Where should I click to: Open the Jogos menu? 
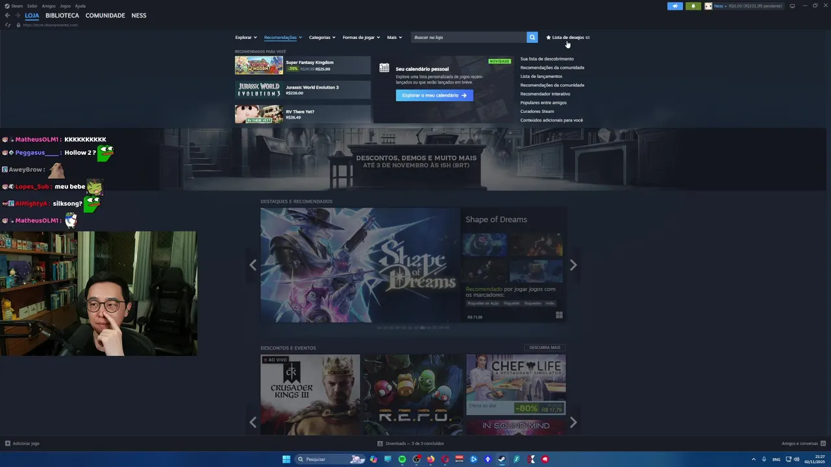tap(66, 6)
